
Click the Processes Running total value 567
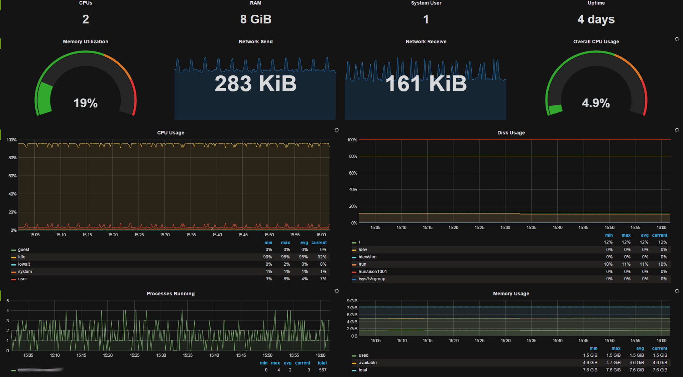[323, 370]
